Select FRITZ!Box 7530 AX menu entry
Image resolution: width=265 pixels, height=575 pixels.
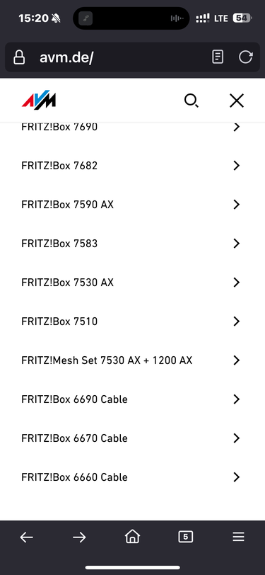[133, 283]
